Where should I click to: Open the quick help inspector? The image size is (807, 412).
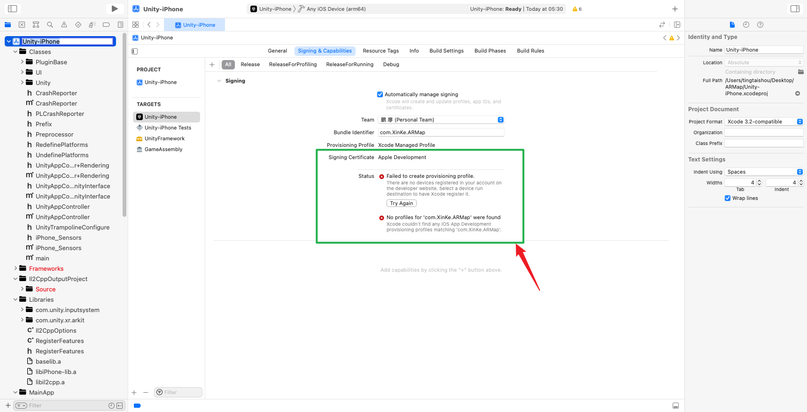coord(760,24)
